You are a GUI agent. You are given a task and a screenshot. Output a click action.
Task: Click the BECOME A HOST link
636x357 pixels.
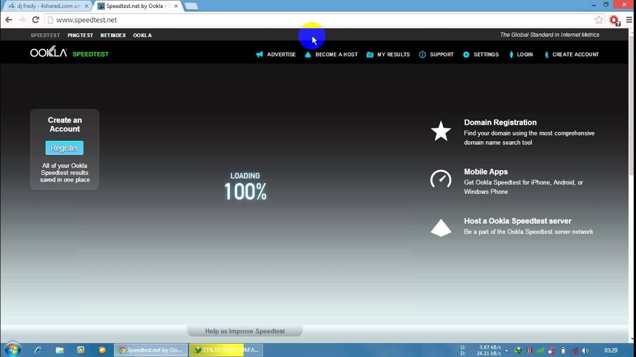tap(336, 55)
